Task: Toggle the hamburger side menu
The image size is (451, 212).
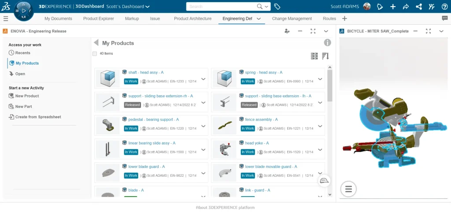Action: 6,19
